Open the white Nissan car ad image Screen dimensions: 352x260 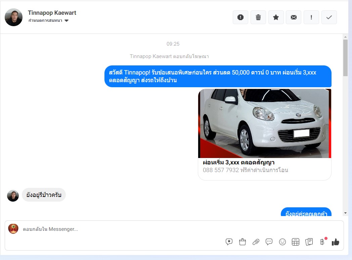pyautogui.click(x=265, y=123)
